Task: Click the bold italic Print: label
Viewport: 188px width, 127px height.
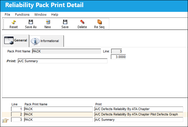Action: pyautogui.click(x=11, y=61)
